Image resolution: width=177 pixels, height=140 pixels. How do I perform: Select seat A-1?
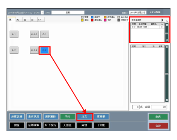point(14,34)
